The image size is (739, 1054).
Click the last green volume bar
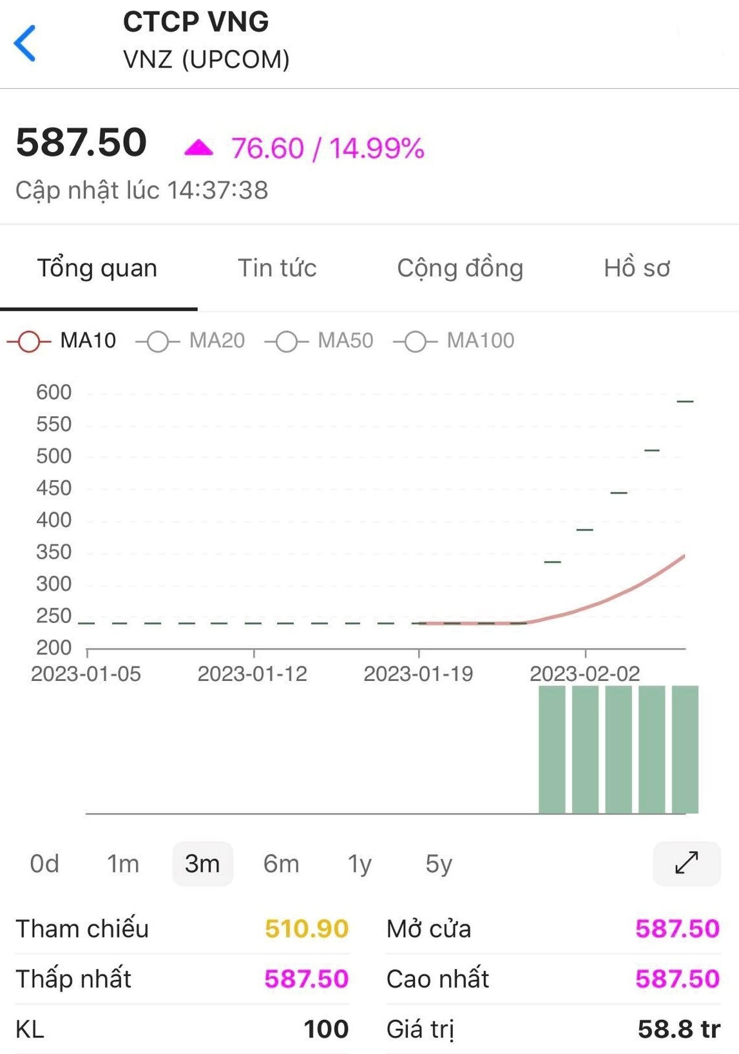[x=685, y=749]
